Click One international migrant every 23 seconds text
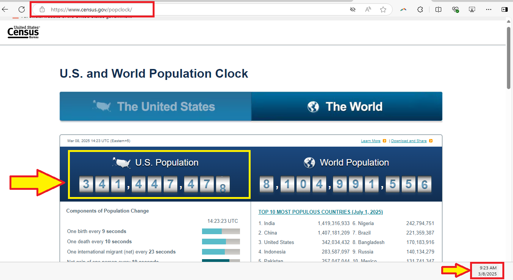Screen dimensions: 513x280 pos(122,252)
